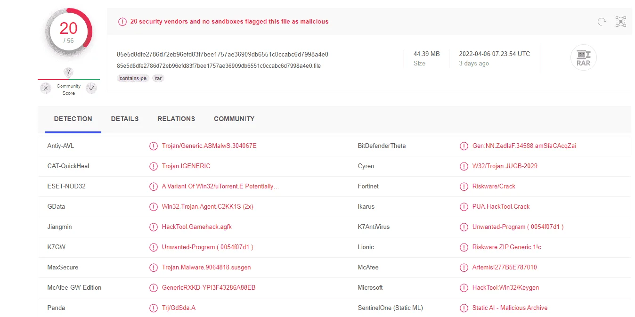The image size is (635, 317).
Task: Select the COMMUNITY tab
Action: tap(234, 119)
